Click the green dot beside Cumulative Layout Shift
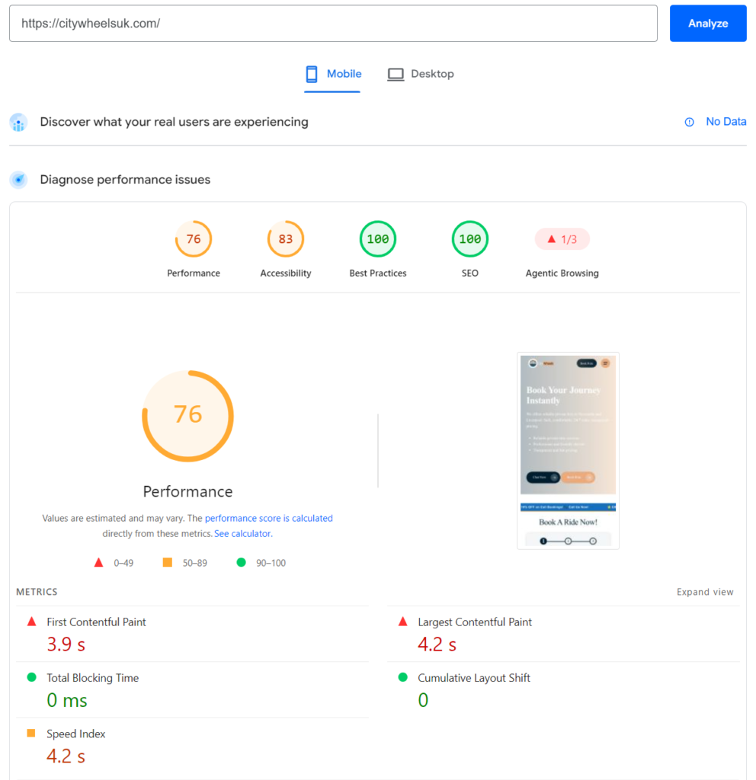Image resolution: width=756 pixels, height=780 pixels. click(403, 677)
